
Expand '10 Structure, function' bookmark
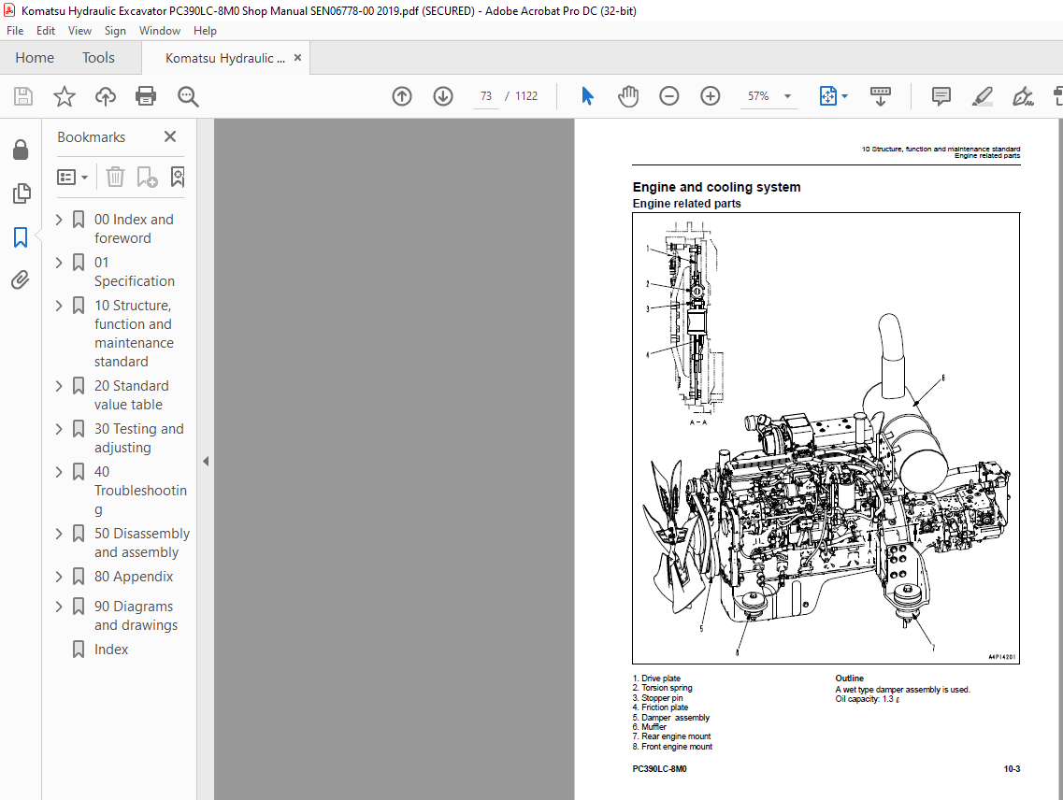(x=59, y=306)
